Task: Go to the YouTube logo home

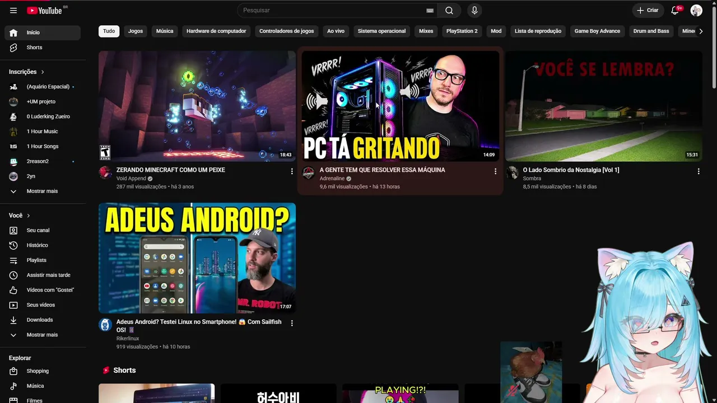Action: coord(44,11)
